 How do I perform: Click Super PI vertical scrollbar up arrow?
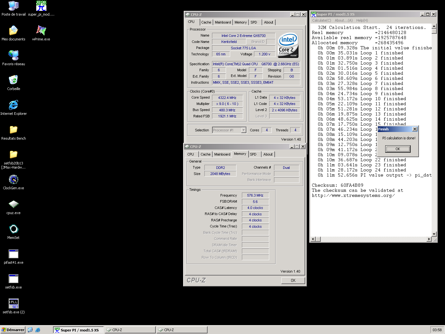point(434,26)
